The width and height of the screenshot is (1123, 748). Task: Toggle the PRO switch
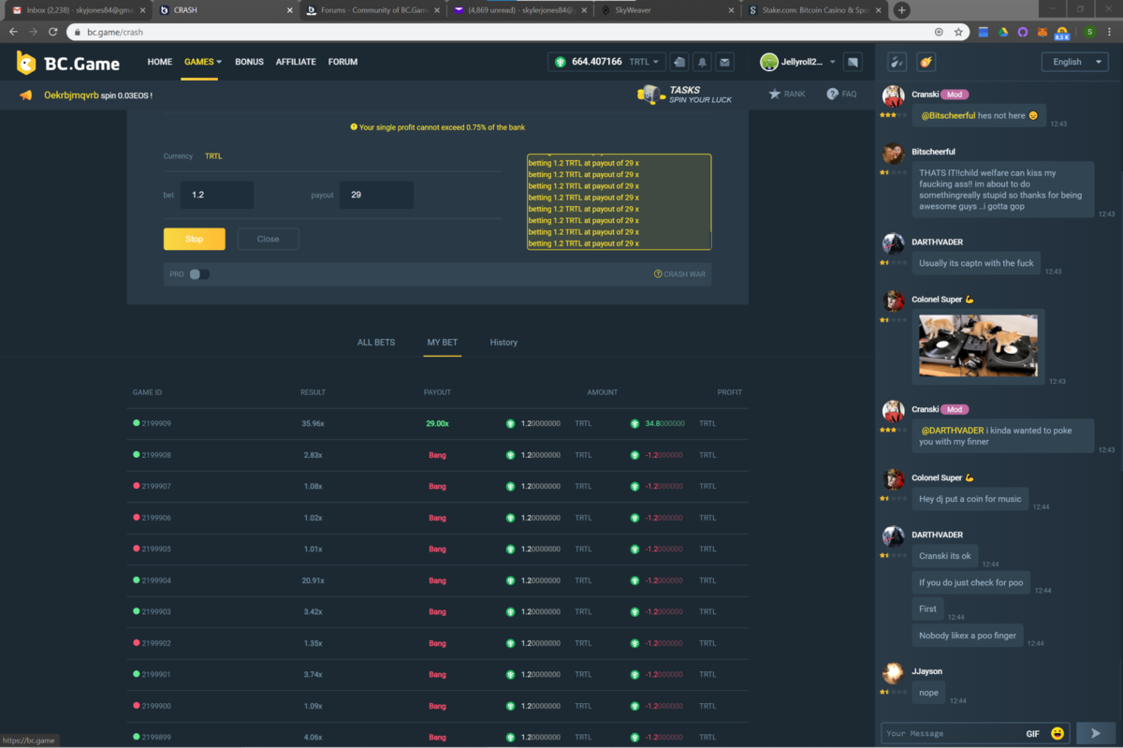[199, 274]
